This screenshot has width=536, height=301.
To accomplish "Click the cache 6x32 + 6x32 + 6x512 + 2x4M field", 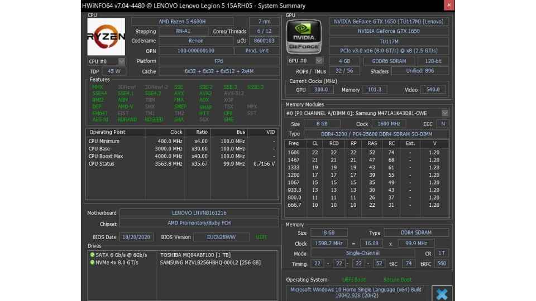I will (219, 71).
